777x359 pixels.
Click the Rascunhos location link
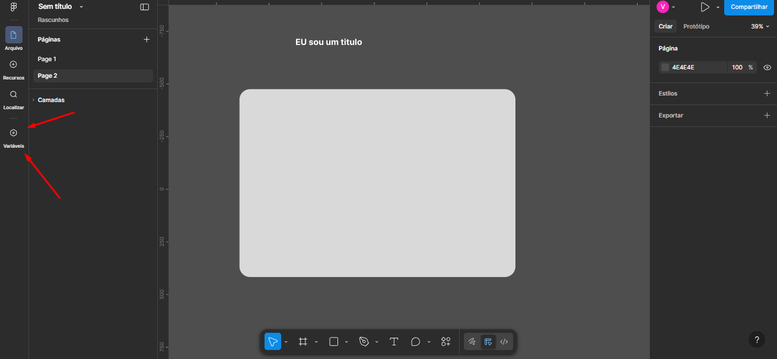[53, 20]
